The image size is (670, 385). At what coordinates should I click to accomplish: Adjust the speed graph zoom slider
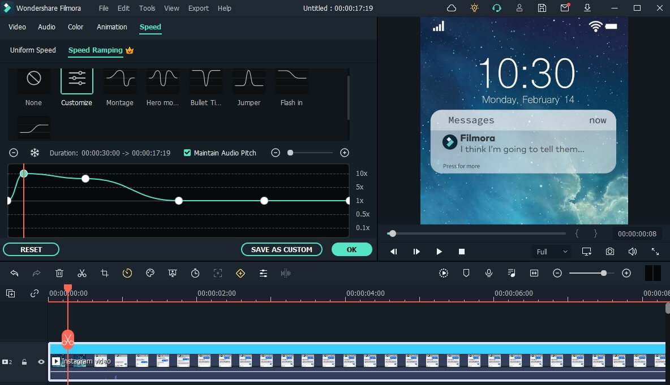tap(290, 153)
